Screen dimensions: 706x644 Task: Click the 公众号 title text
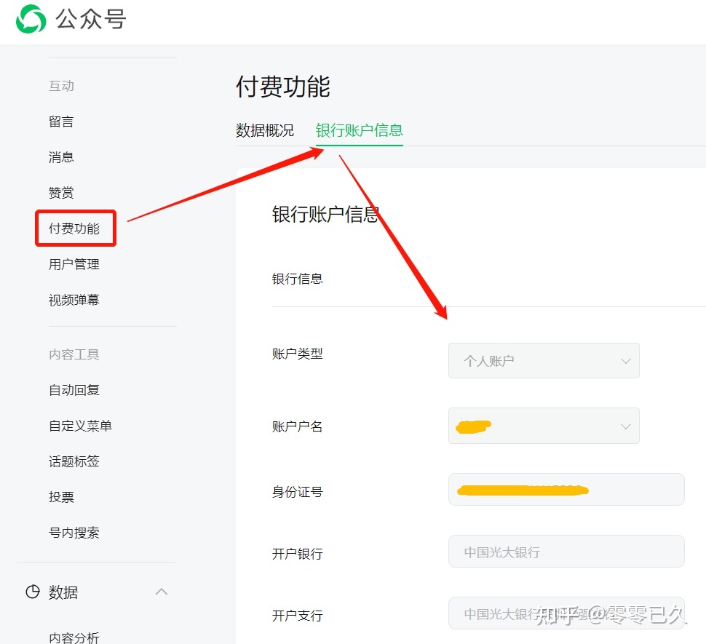click(91, 19)
